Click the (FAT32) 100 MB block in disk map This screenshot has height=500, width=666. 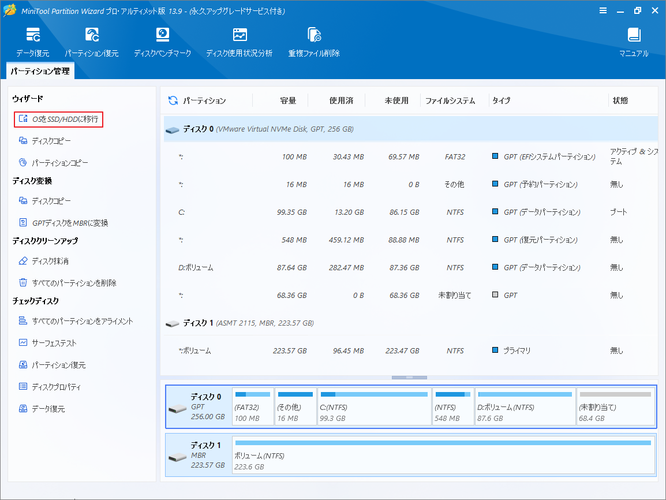(x=253, y=406)
